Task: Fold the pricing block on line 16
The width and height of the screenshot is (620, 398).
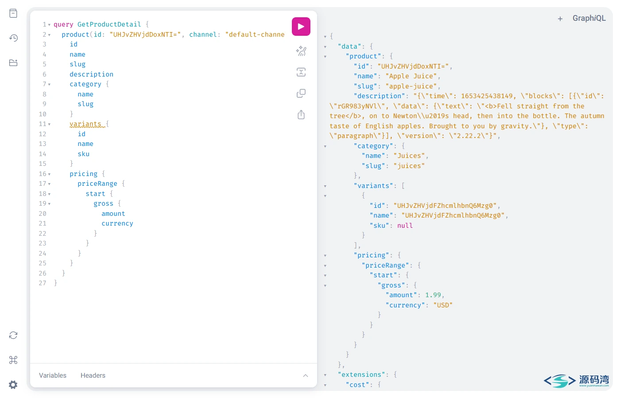Action: [x=49, y=174]
